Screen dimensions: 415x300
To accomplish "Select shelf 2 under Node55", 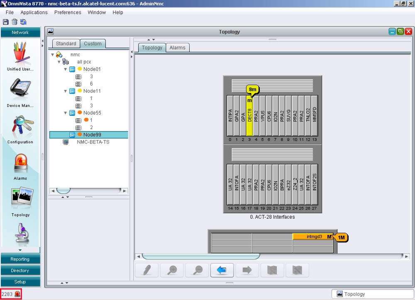I will pos(91,127).
